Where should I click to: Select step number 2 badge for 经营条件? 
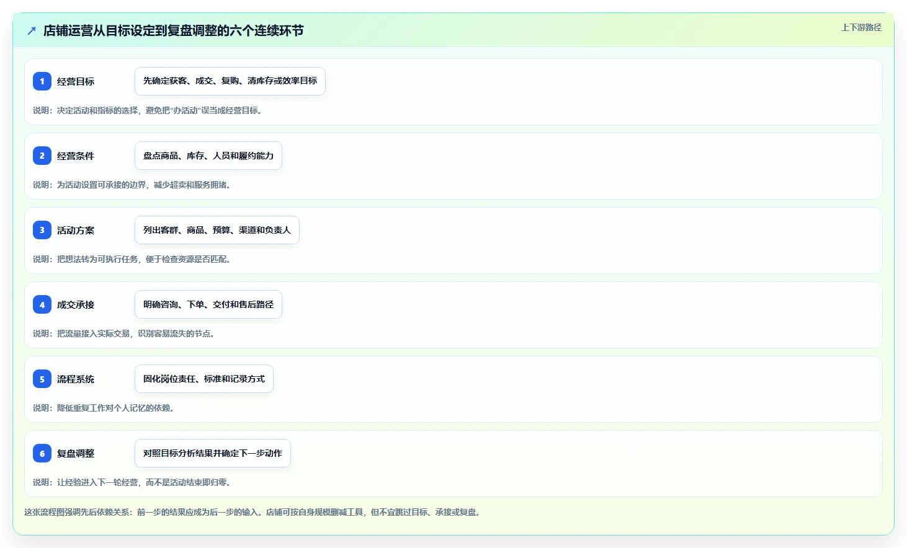(x=42, y=156)
